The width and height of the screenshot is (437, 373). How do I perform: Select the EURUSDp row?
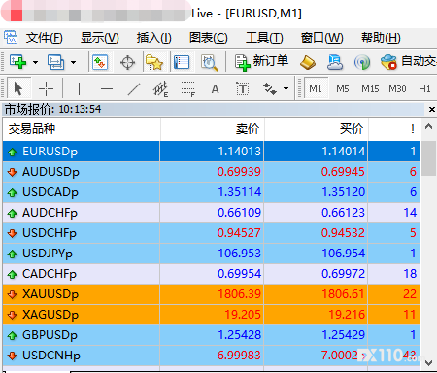(212, 151)
